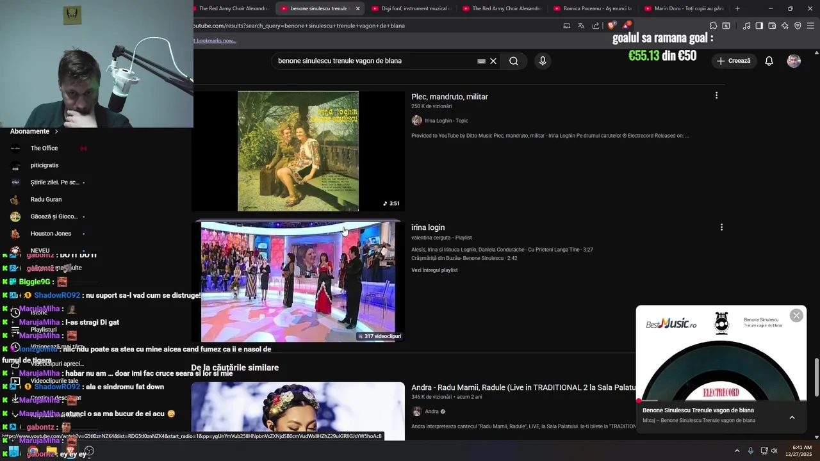
Task: Open the irina login playlist thumbnail
Action: click(299, 282)
